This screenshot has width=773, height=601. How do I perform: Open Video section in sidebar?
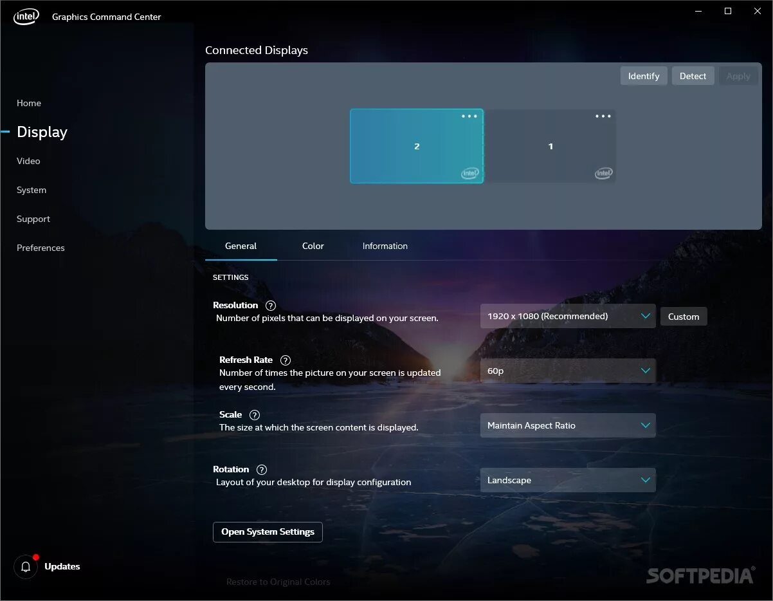(x=28, y=161)
